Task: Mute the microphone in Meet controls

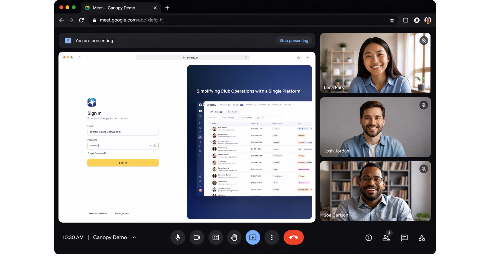Action: pyautogui.click(x=178, y=237)
